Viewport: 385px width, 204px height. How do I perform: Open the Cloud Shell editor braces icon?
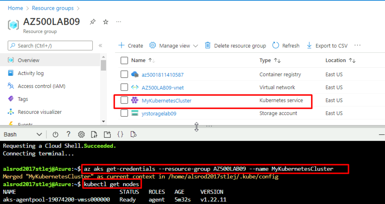(x=120, y=134)
